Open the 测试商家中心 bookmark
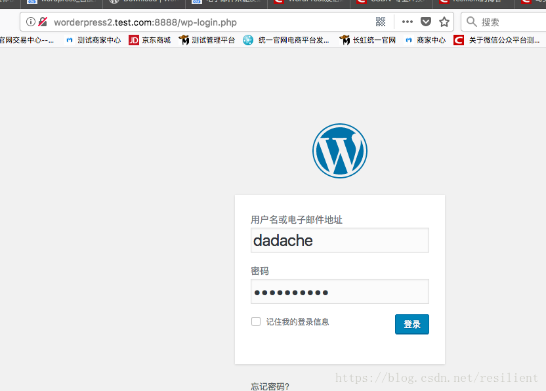546x391 pixels. coord(93,41)
